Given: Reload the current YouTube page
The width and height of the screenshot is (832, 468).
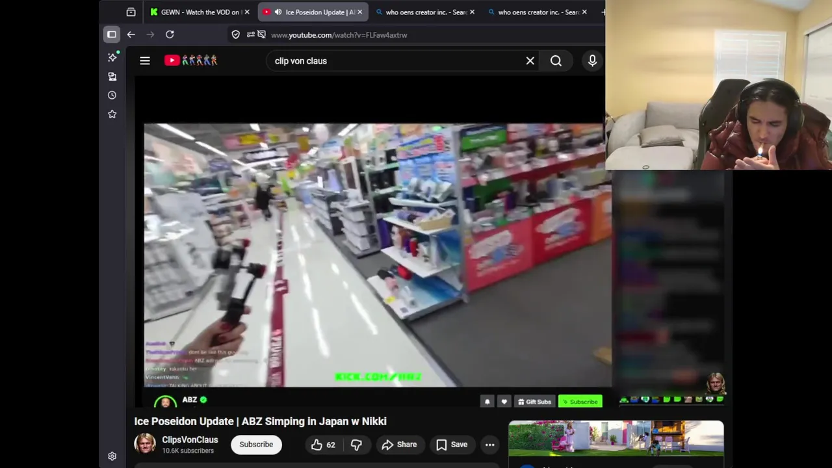Looking at the screenshot, I should [170, 34].
